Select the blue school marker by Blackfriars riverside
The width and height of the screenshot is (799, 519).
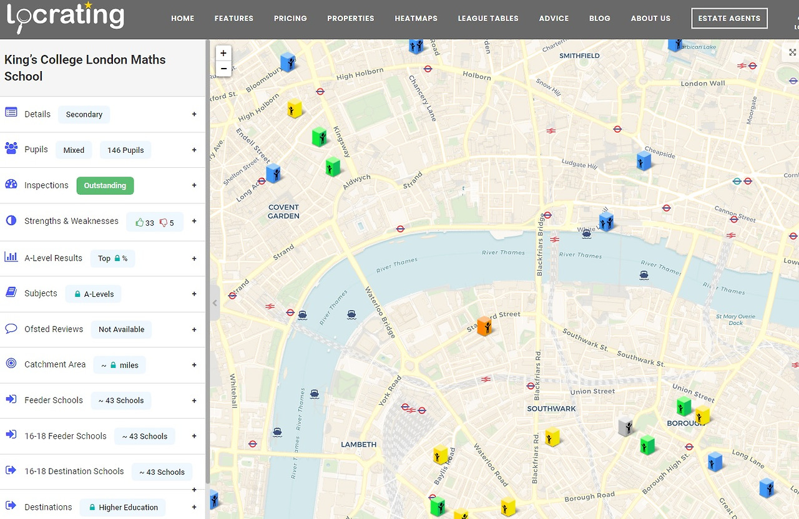click(x=606, y=221)
